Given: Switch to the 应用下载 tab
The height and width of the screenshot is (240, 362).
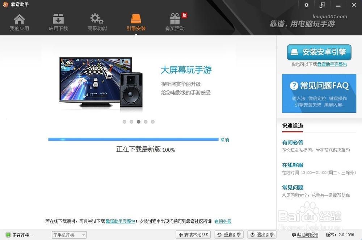Looking at the screenshot, I should click(x=58, y=22).
